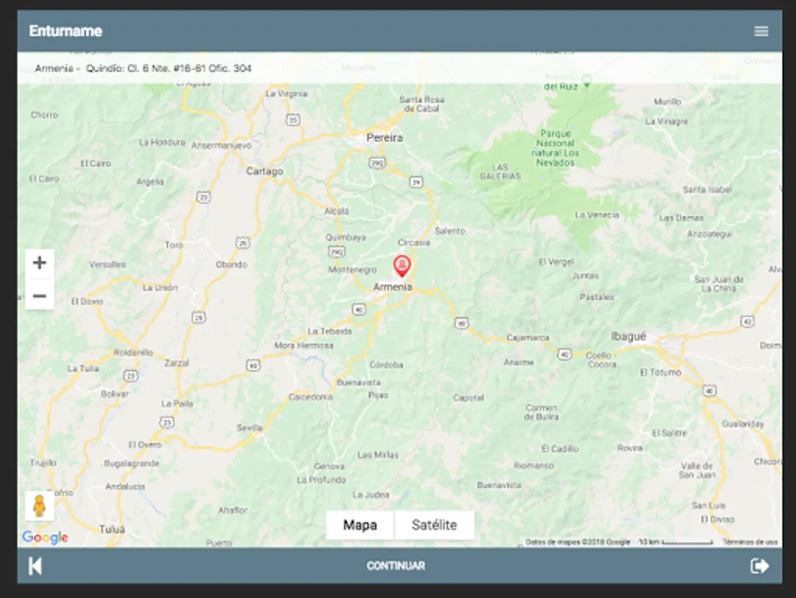Go back to the first step icon
This screenshot has height=598, width=796.
tap(35, 566)
